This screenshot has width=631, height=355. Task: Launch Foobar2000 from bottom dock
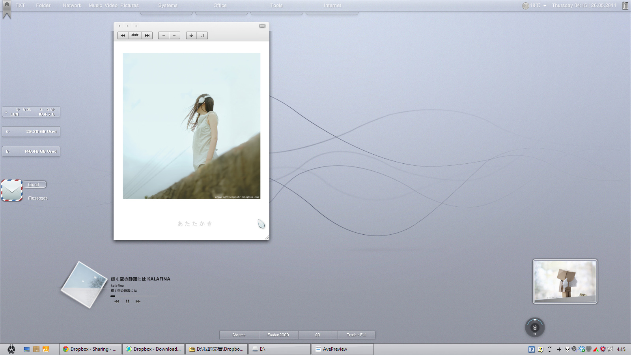pyautogui.click(x=278, y=335)
